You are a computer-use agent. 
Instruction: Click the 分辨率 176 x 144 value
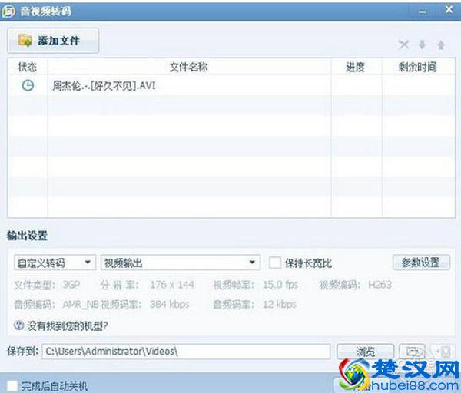point(171,285)
